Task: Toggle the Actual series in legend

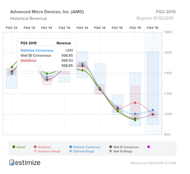Action: click(x=19, y=147)
